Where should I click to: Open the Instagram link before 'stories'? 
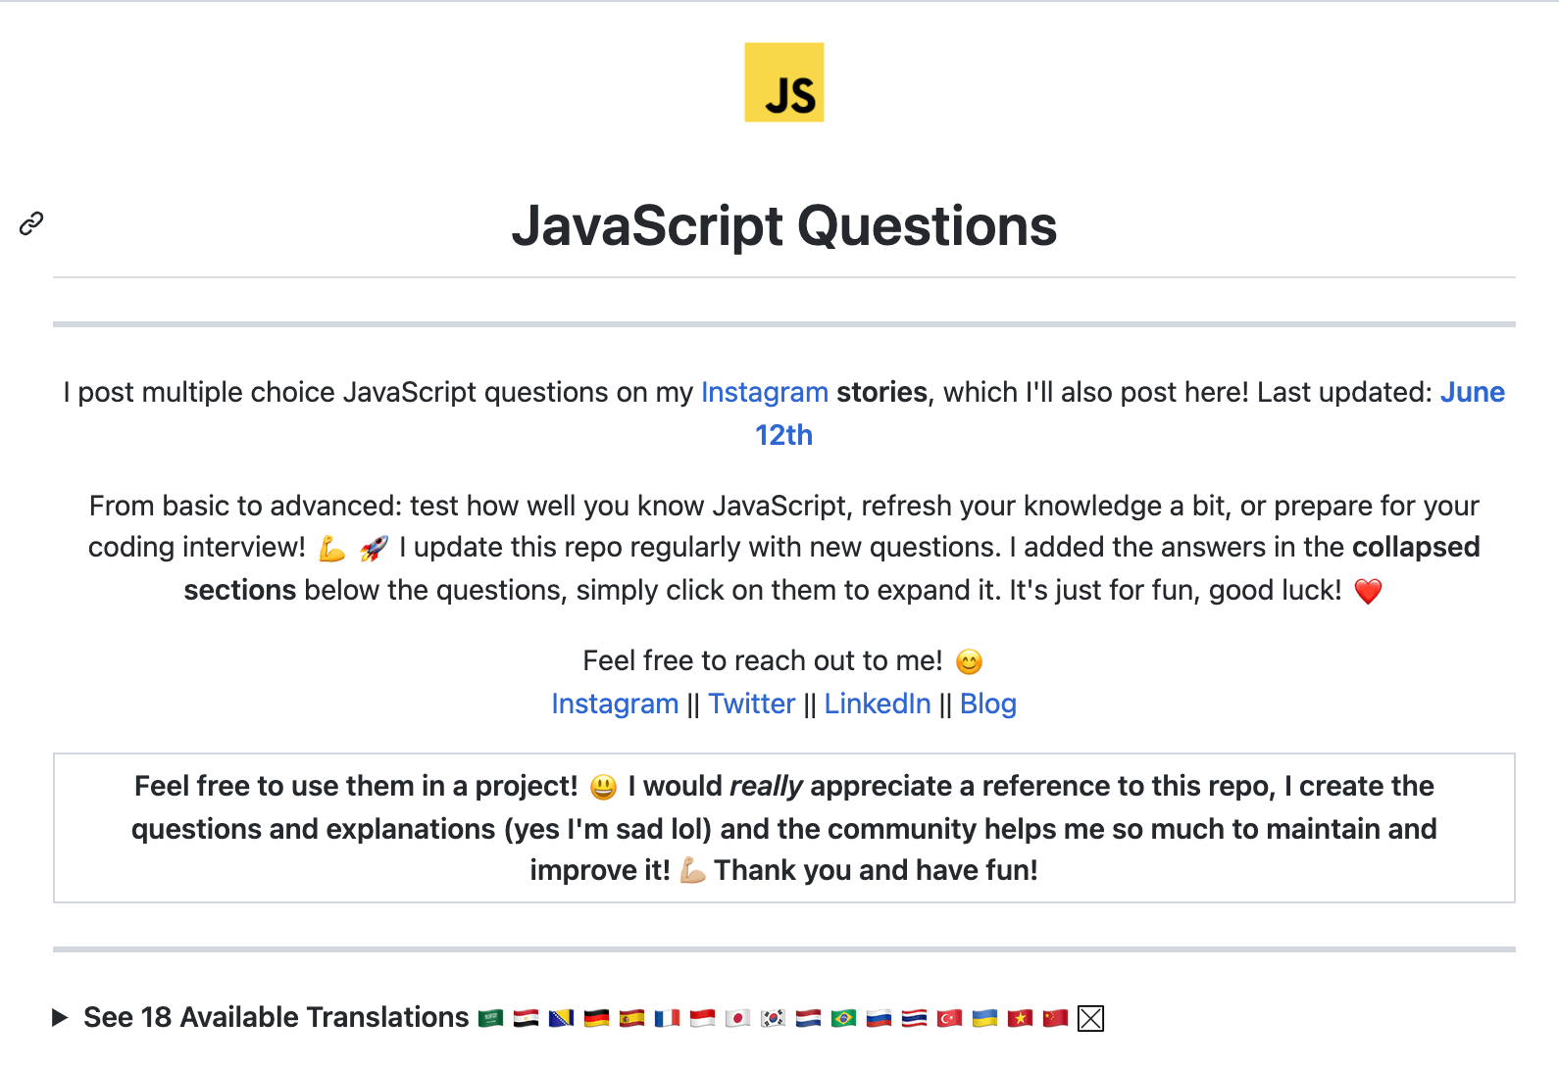[765, 392]
